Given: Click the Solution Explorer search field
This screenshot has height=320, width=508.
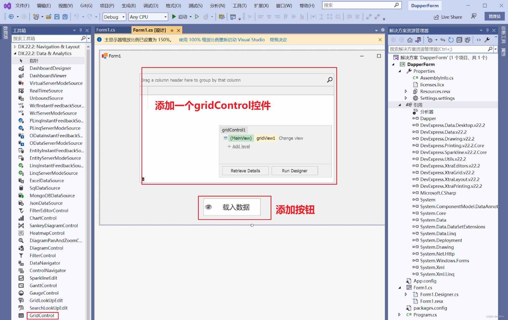Looking at the screenshot, I should coord(438,49).
